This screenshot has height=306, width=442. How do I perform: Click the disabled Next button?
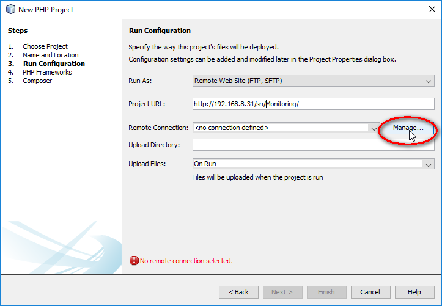[282, 292]
